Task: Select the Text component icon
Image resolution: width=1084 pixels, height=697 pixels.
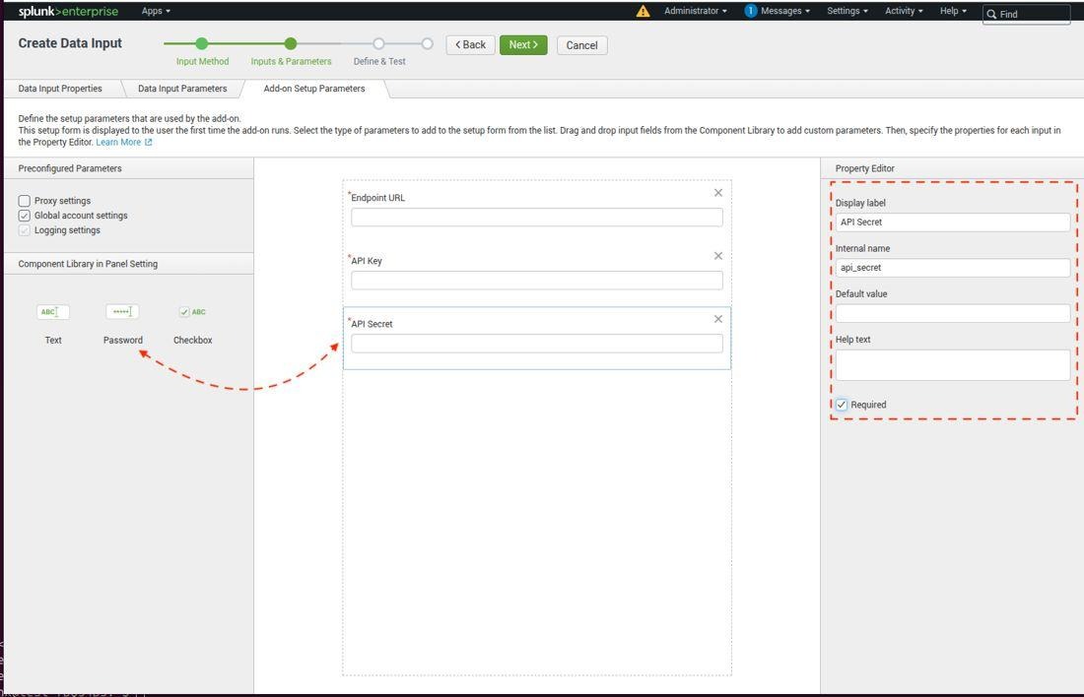Action: coord(52,312)
